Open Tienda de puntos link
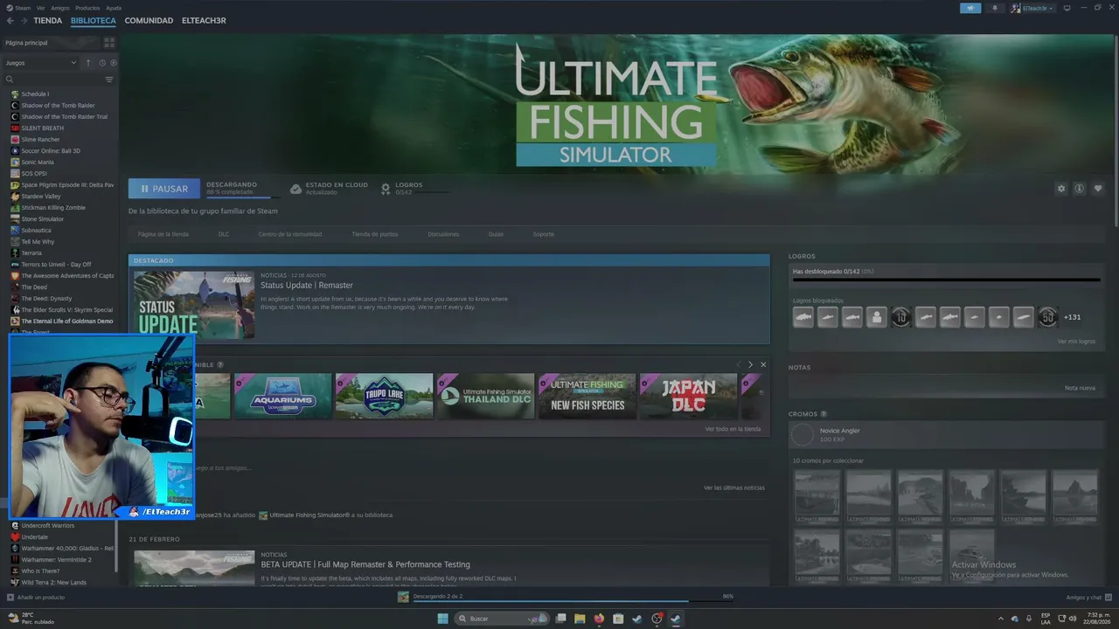The height and width of the screenshot is (629, 1119). (375, 234)
